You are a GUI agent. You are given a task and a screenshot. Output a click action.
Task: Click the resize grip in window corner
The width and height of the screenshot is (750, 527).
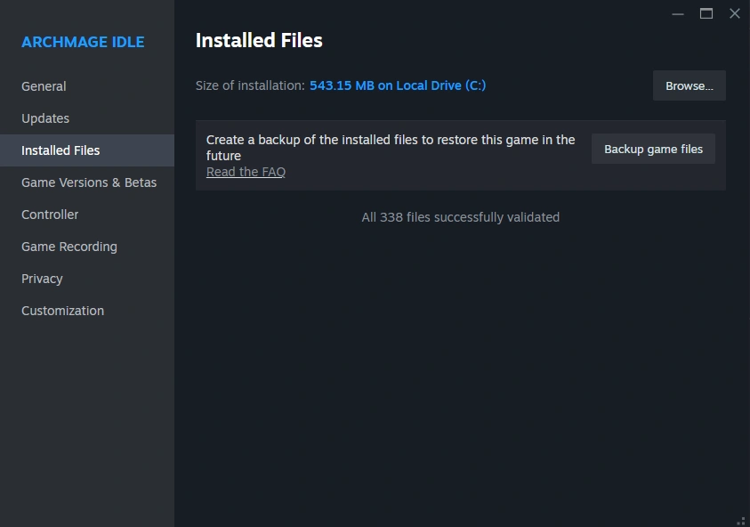pos(741,522)
